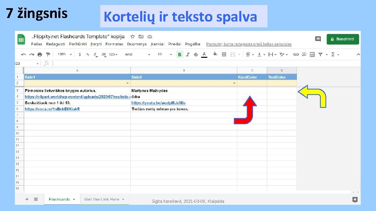Open the Įterpti menu
Image resolution: width=376 pixels, height=211 pixels.
click(x=96, y=44)
